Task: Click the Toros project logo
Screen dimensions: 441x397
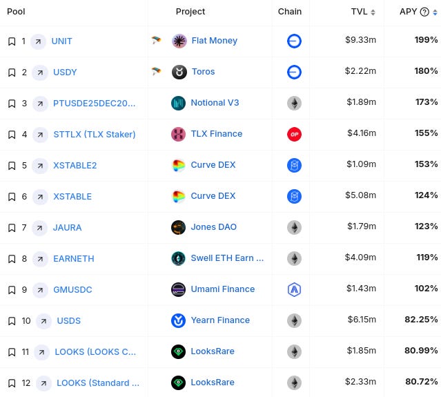Action: 179,72
